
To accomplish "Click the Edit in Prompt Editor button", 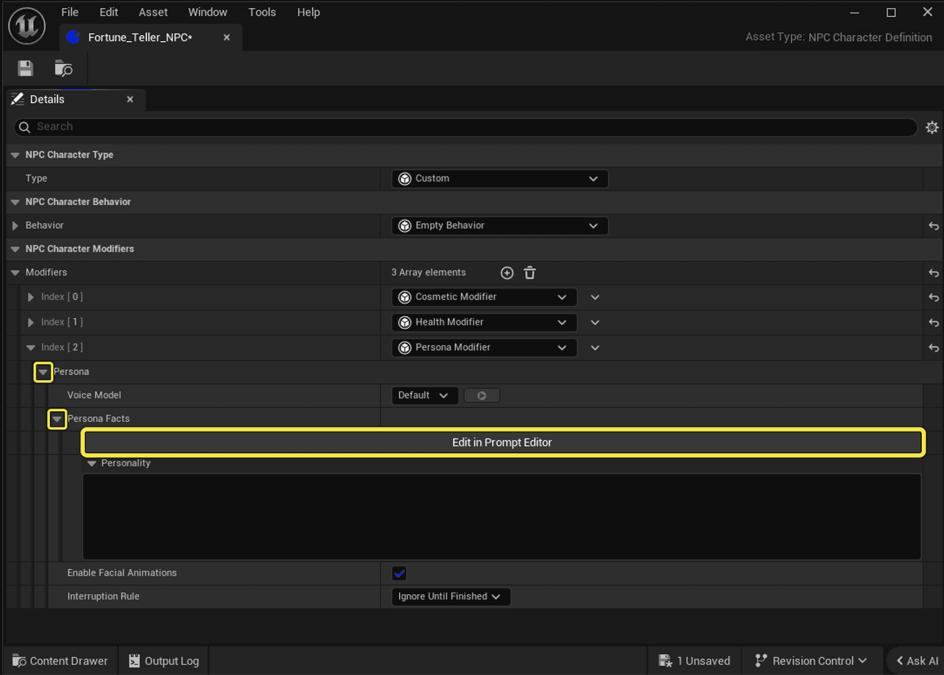I will coord(502,442).
